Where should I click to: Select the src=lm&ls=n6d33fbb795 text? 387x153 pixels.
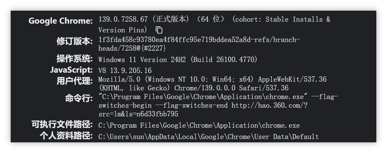(x=138, y=114)
